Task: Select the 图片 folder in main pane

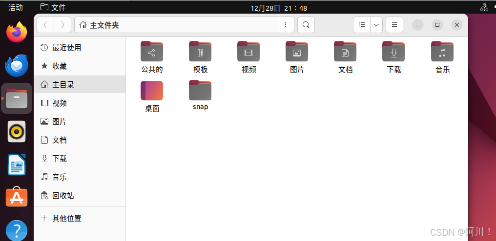Action: tap(297, 57)
